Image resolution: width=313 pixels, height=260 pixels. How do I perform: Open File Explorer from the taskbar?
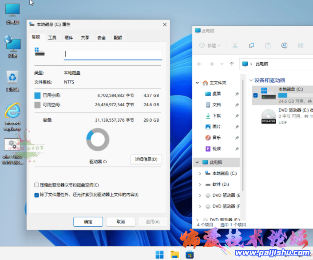[175, 254]
